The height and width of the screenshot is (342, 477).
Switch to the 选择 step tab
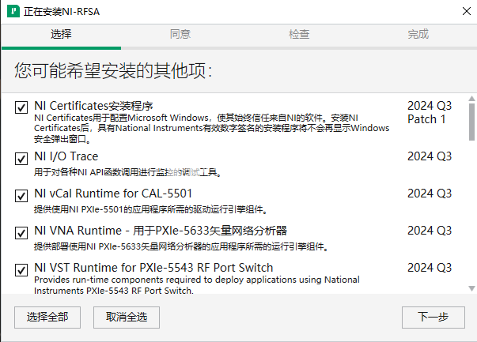[x=61, y=34]
